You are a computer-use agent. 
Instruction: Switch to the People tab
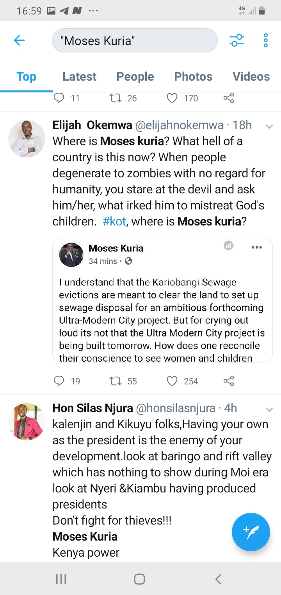pyautogui.click(x=135, y=76)
